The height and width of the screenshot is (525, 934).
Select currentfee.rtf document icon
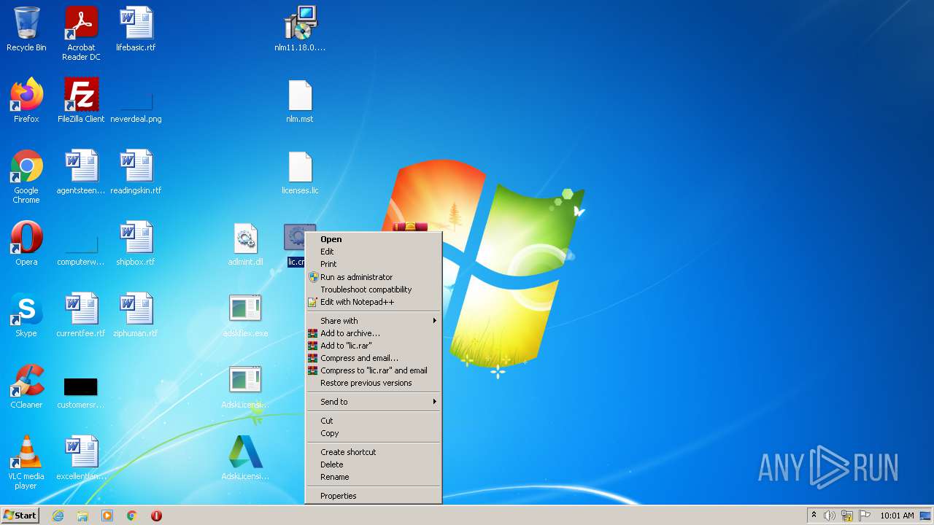tap(81, 315)
